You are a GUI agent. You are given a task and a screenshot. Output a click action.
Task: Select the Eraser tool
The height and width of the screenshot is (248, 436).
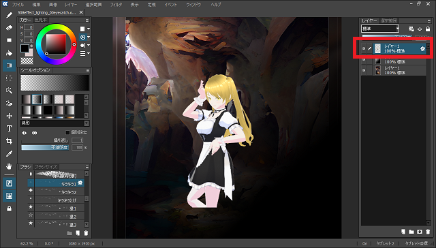(9, 28)
